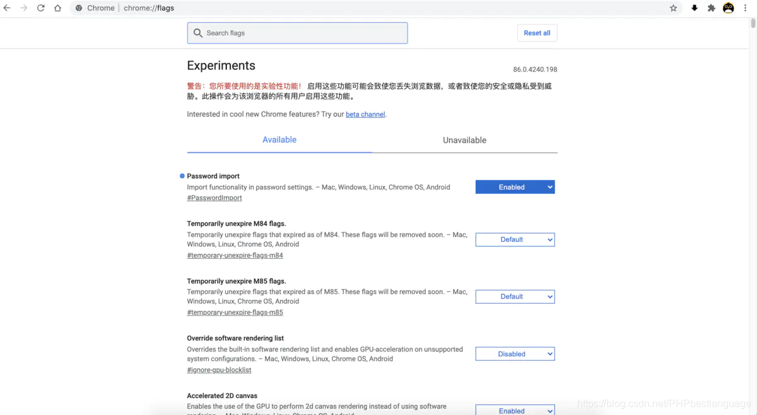Click the page vertical scrollbar thumb
The image size is (757, 415).
tap(753, 23)
